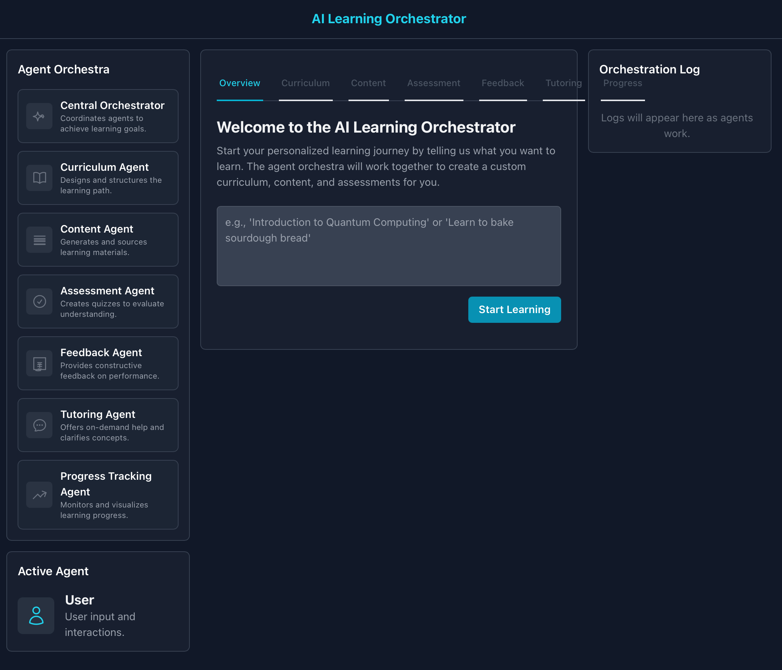Select the Assessment tab
This screenshot has width=782, height=670.
(x=433, y=83)
